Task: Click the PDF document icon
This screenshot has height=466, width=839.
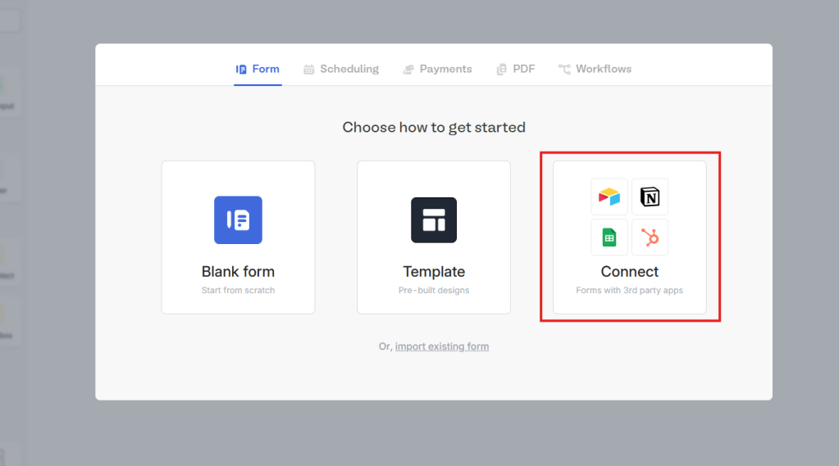Action: point(502,70)
